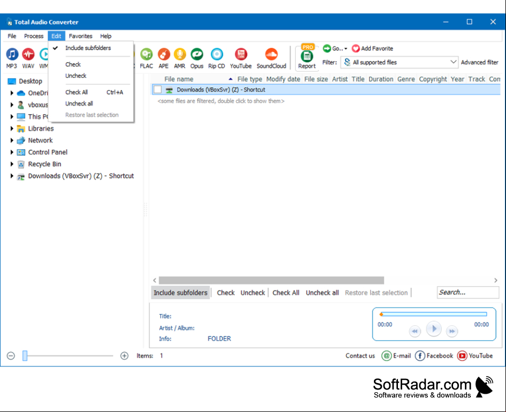Click the zoom out minus icon
Screen dimensions: 506x412
[x=11, y=356]
